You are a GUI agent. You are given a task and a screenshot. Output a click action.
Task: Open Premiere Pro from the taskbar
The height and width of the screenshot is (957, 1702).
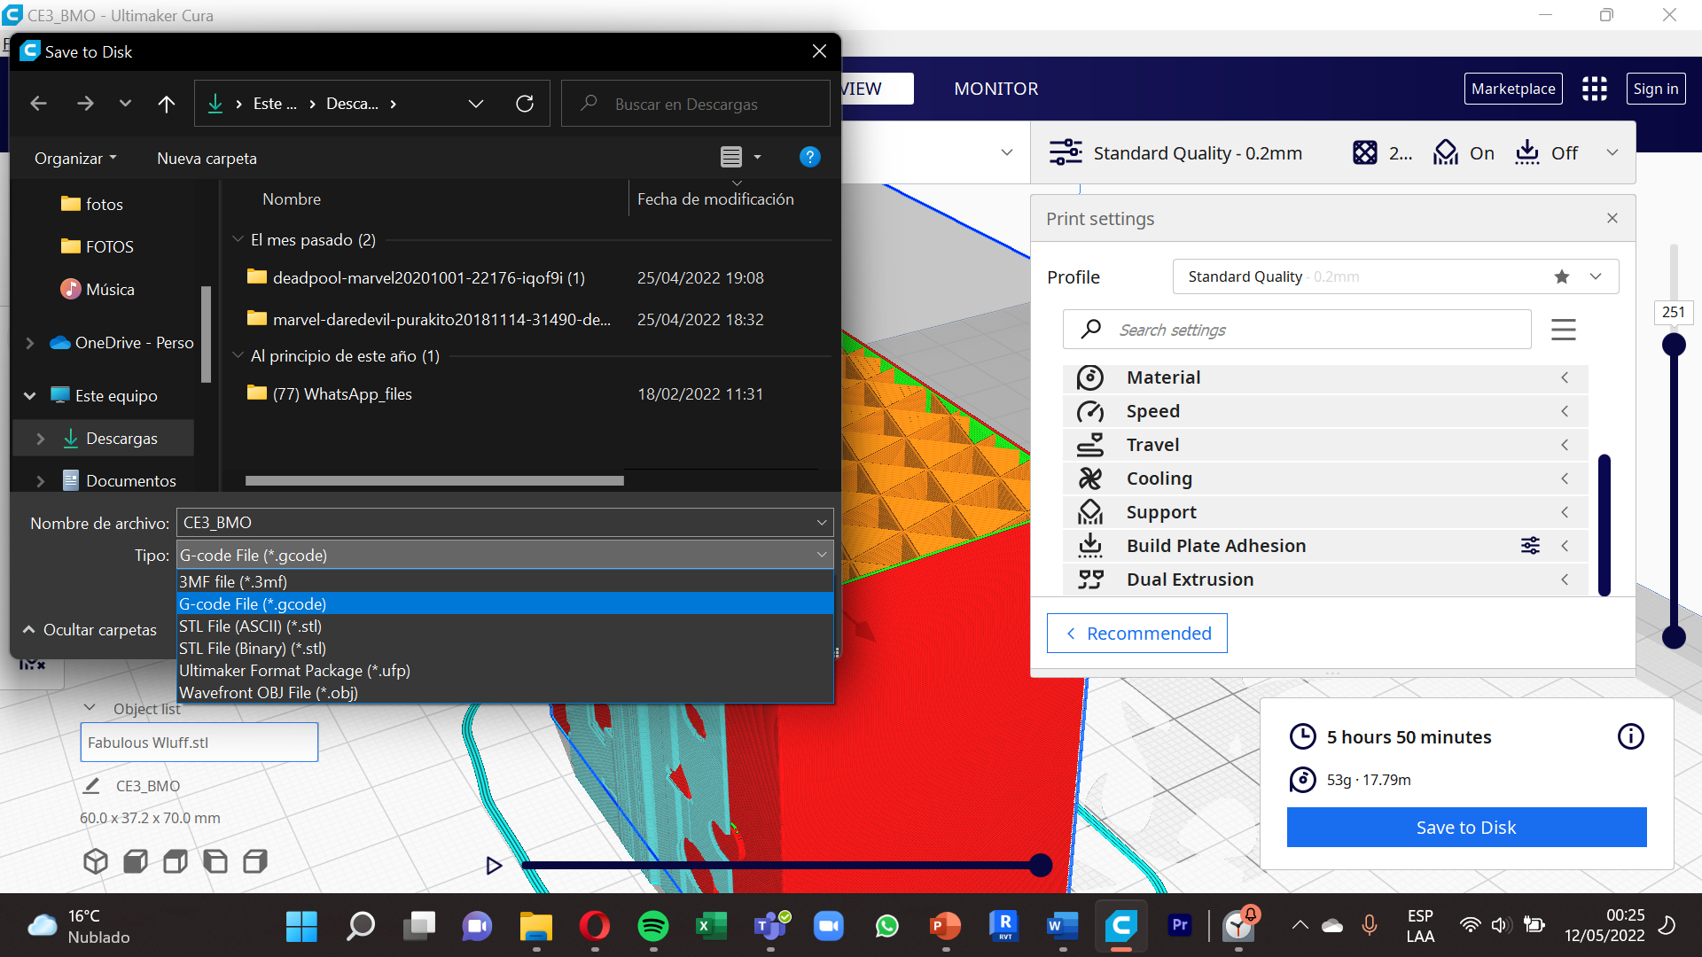[x=1180, y=925]
